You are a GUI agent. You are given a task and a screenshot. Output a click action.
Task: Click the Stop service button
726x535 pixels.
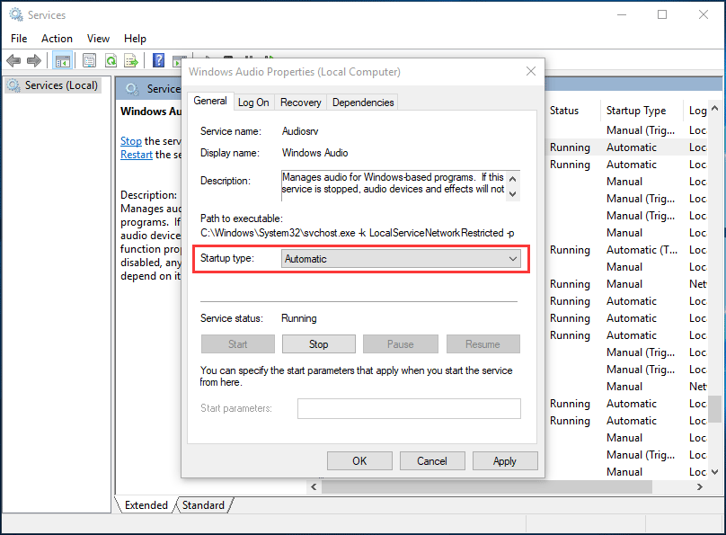pos(319,344)
